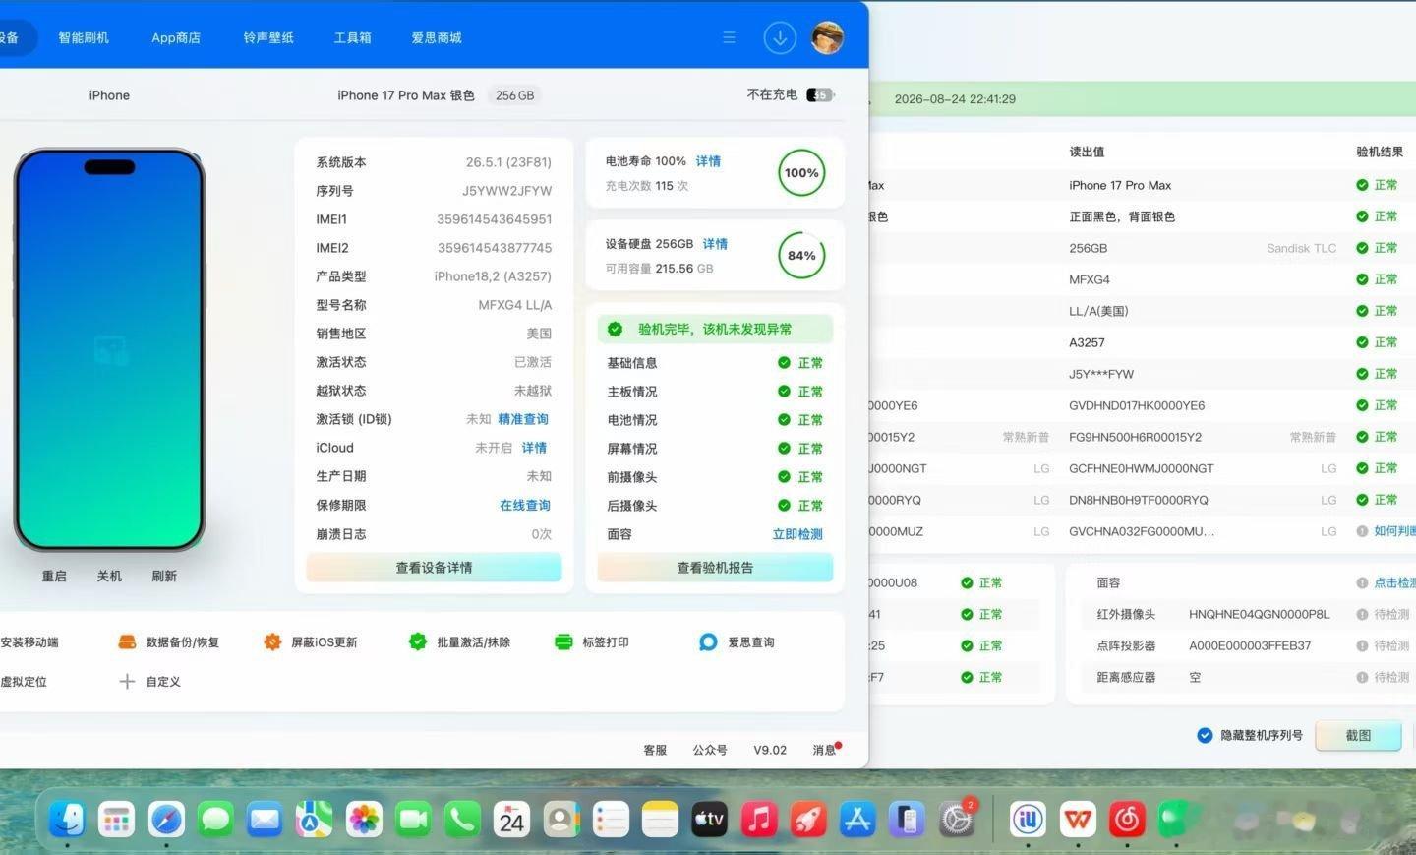Image resolution: width=1416 pixels, height=855 pixels.
Task: Toggle 隐藏整机序列号 checkbox in report window
Action: pos(1205,735)
